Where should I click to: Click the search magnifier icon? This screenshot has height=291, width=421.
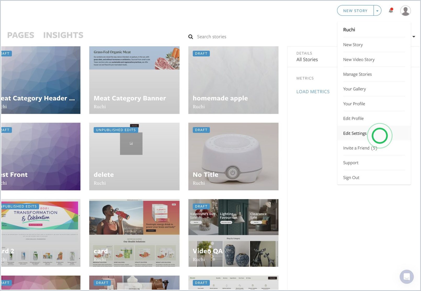tap(191, 37)
